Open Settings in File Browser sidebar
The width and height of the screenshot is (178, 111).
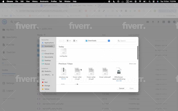pyautogui.click(x=8, y=83)
